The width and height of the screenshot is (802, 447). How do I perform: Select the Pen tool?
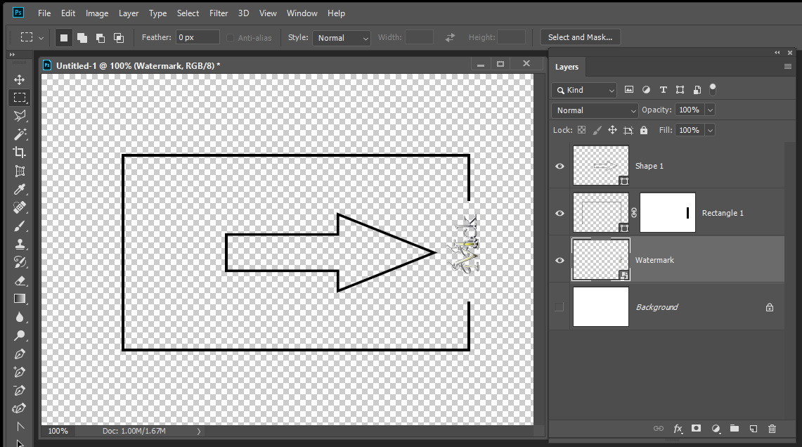[20, 354]
